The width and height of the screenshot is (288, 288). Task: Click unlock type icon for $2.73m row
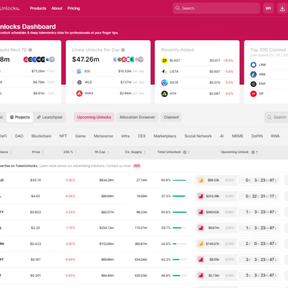[201, 275]
